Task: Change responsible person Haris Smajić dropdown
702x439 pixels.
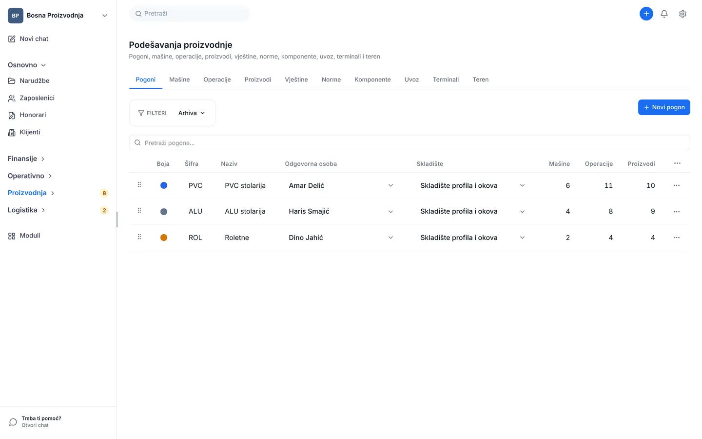Action: [x=341, y=211]
